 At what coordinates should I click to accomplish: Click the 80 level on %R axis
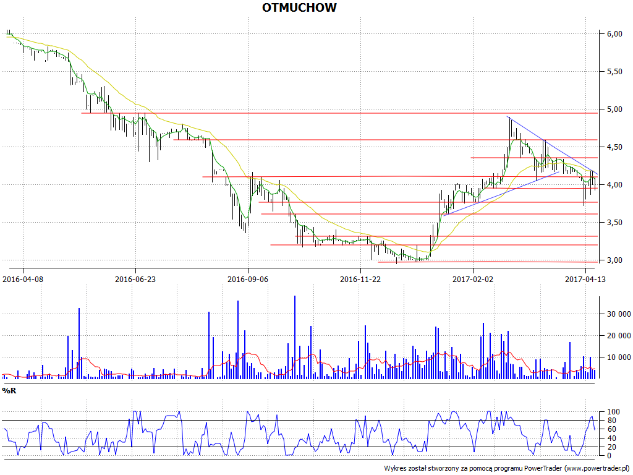(x=611, y=421)
